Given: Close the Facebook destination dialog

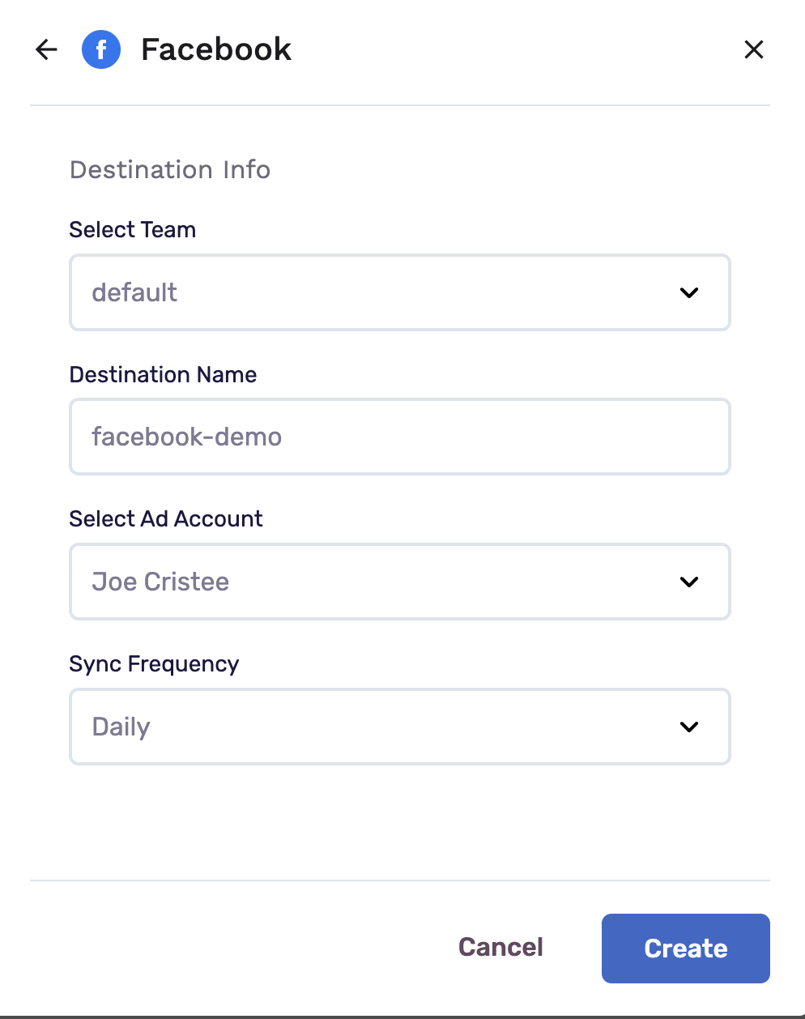Looking at the screenshot, I should [754, 49].
